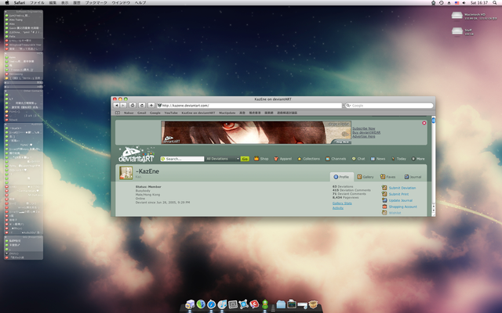Image resolution: width=502 pixels, height=313 pixels.
Task: Focus the Google search field in Safari
Action: click(389, 106)
